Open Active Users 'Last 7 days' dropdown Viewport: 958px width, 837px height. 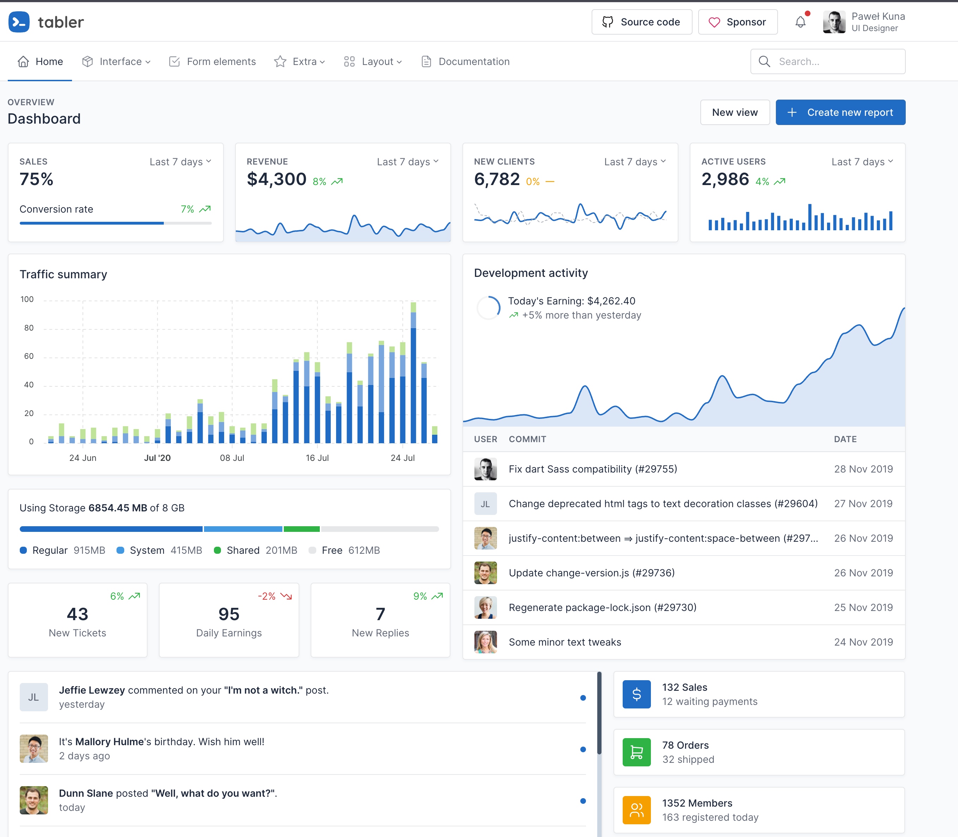pyautogui.click(x=862, y=162)
